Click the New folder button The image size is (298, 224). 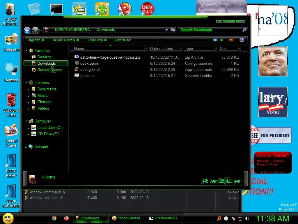[123, 40]
